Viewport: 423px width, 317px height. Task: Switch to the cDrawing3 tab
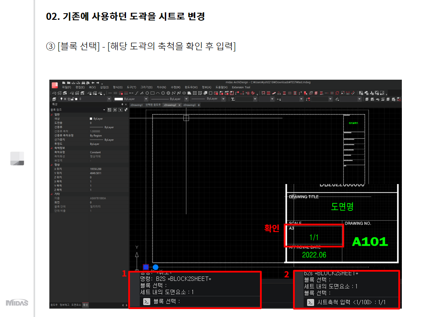(189, 105)
